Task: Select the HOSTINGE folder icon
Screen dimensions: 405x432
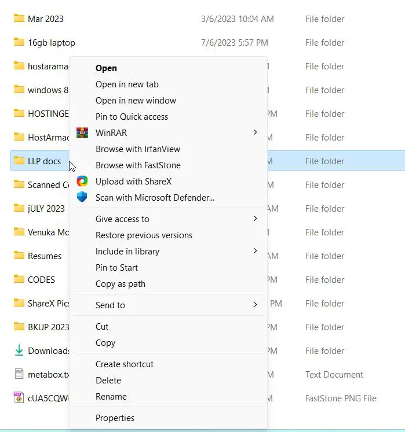Action: click(19, 113)
